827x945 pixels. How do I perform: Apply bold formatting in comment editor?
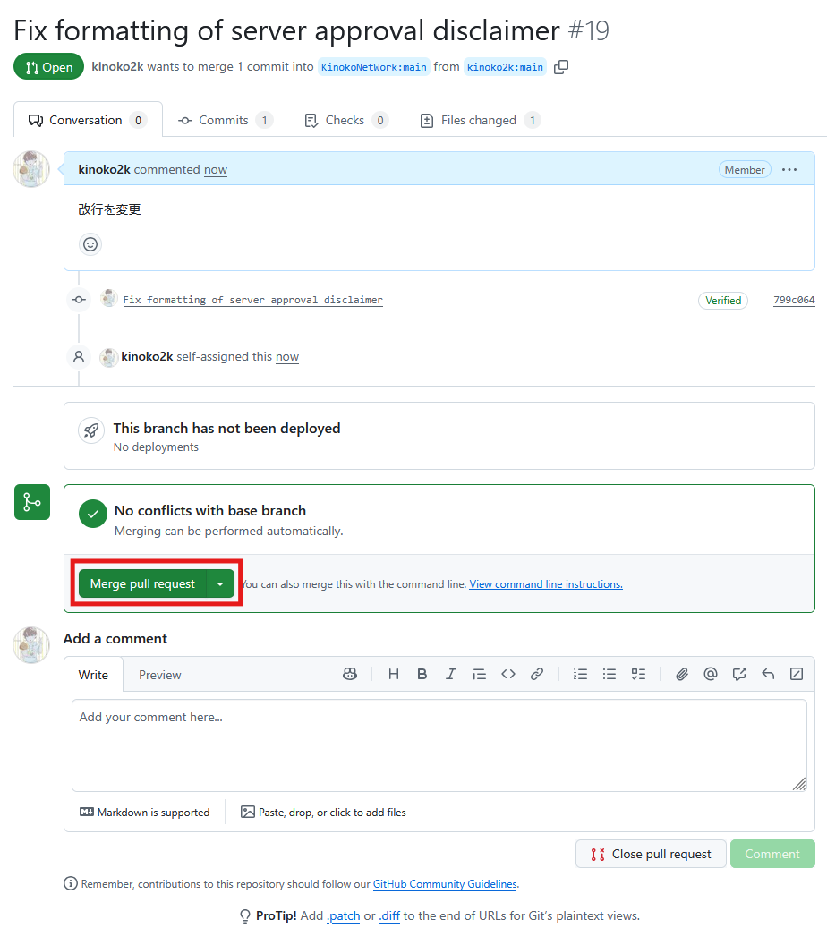coord(422,675)
